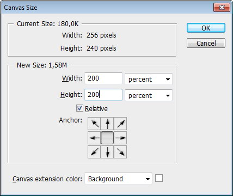The height and width of the screenshot is (196, 233).
Task: Close the Canvas Size dialog window
Action: 222,8
